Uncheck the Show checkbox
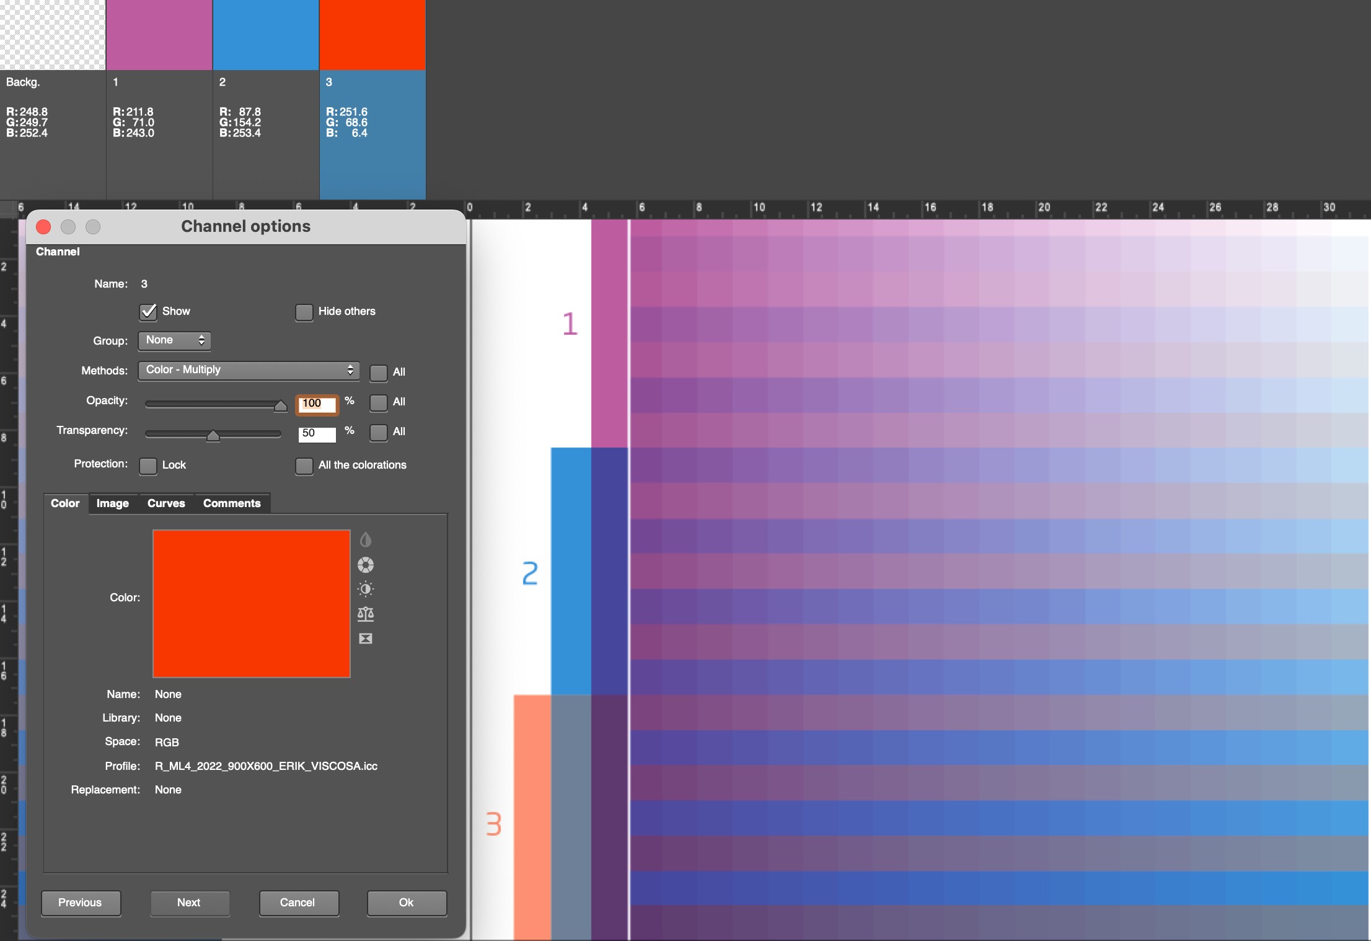This screenshot has height=941, width=1371. pos(148,312)
